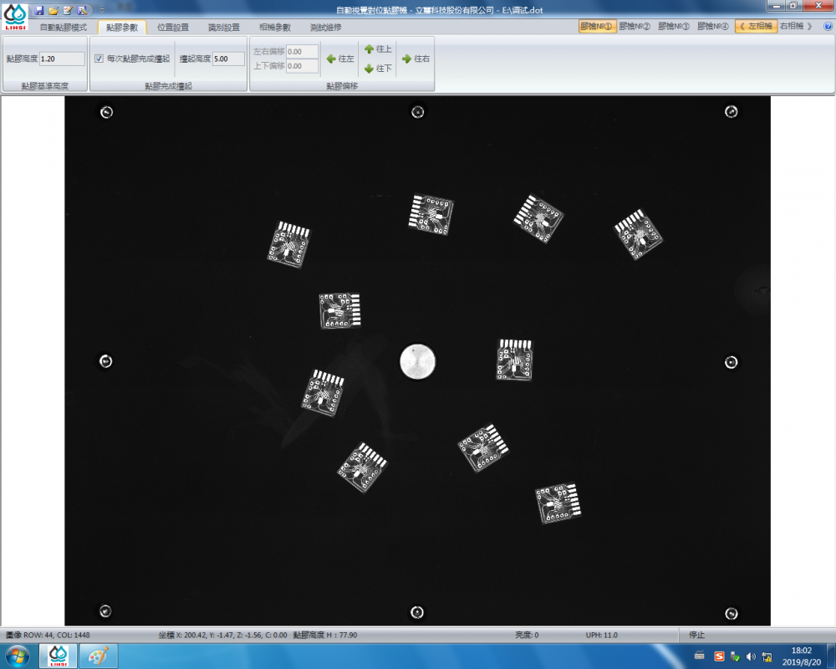
Task: Select 膠槍№③ glue gun
Action: (x=674, y=27)
